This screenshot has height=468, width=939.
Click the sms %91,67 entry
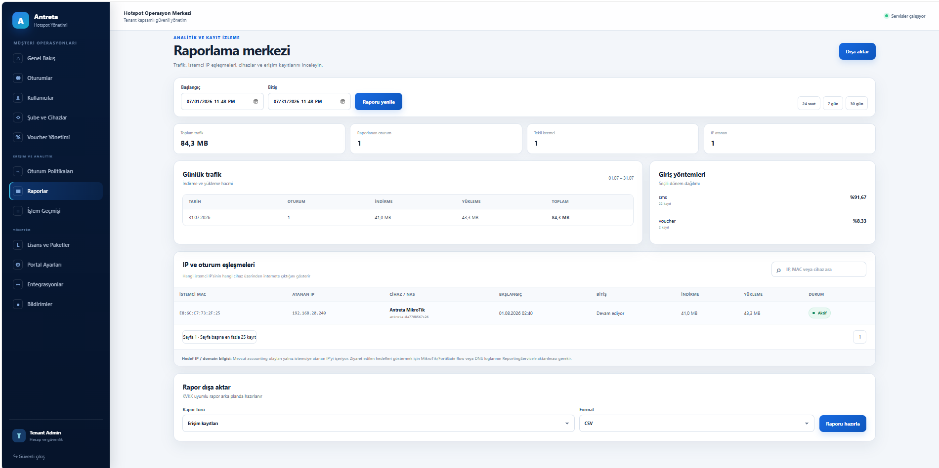763,200
